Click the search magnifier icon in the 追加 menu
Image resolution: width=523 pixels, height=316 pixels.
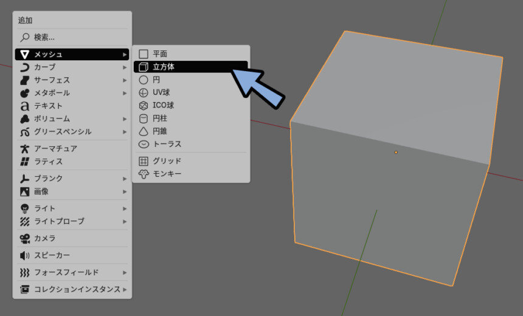tap(25, 37)
